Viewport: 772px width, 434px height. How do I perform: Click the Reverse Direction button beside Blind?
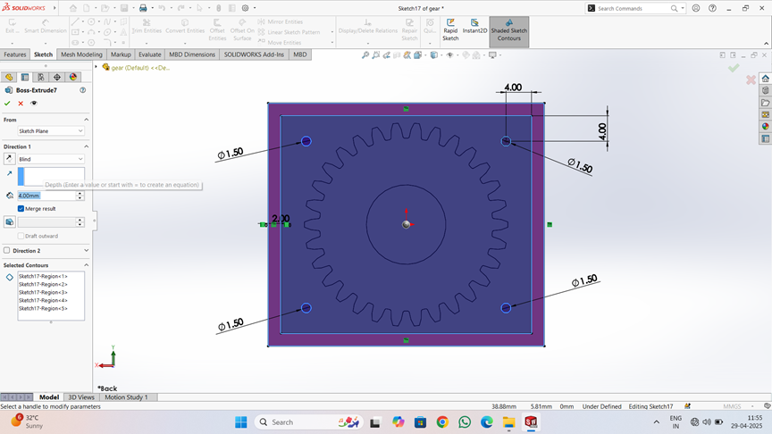[9, 159]
